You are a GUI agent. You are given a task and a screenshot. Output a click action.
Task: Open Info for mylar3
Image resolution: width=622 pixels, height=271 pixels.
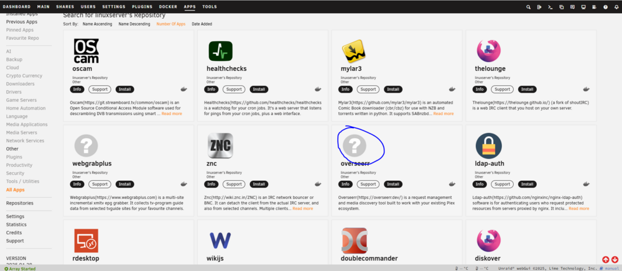pyautogui.click(x=345, y=89)
